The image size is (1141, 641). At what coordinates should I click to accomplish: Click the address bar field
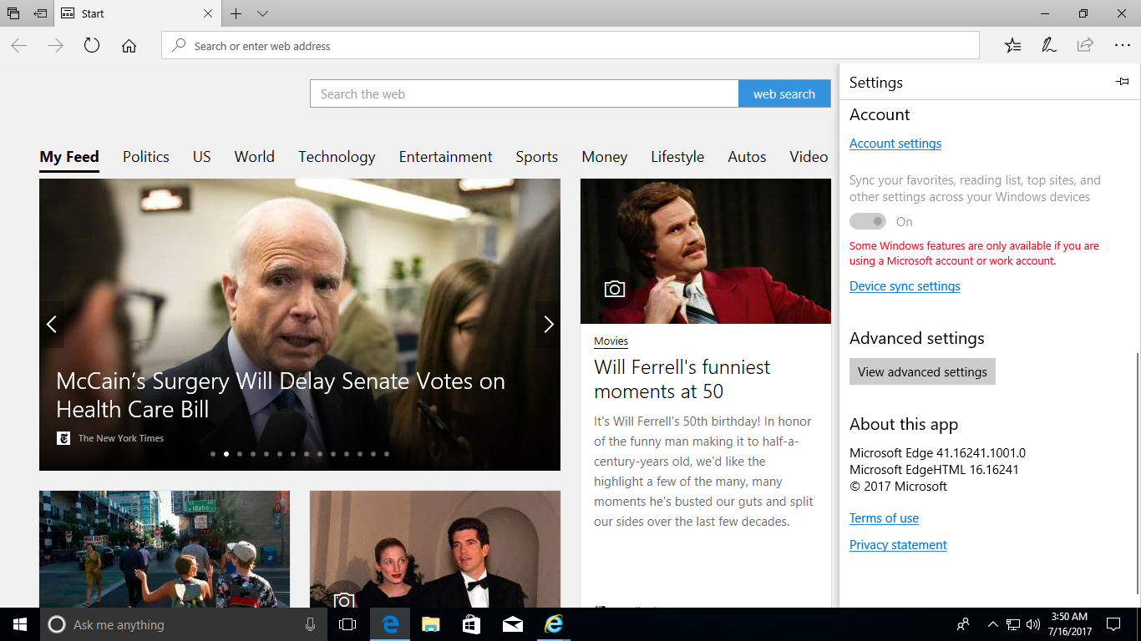(570, 46)
